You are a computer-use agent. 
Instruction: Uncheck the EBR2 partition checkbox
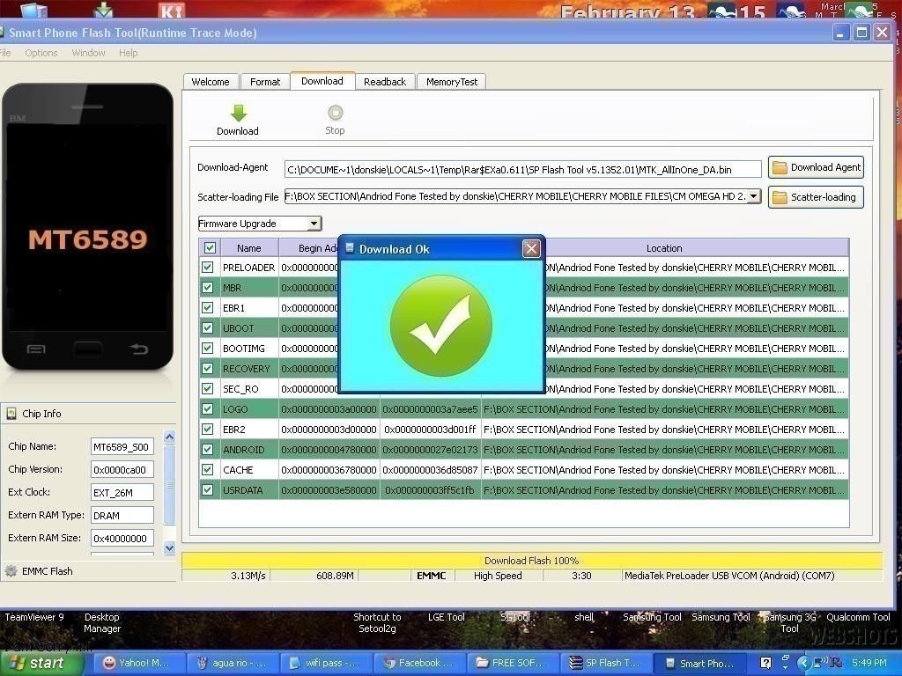(208, 430)
